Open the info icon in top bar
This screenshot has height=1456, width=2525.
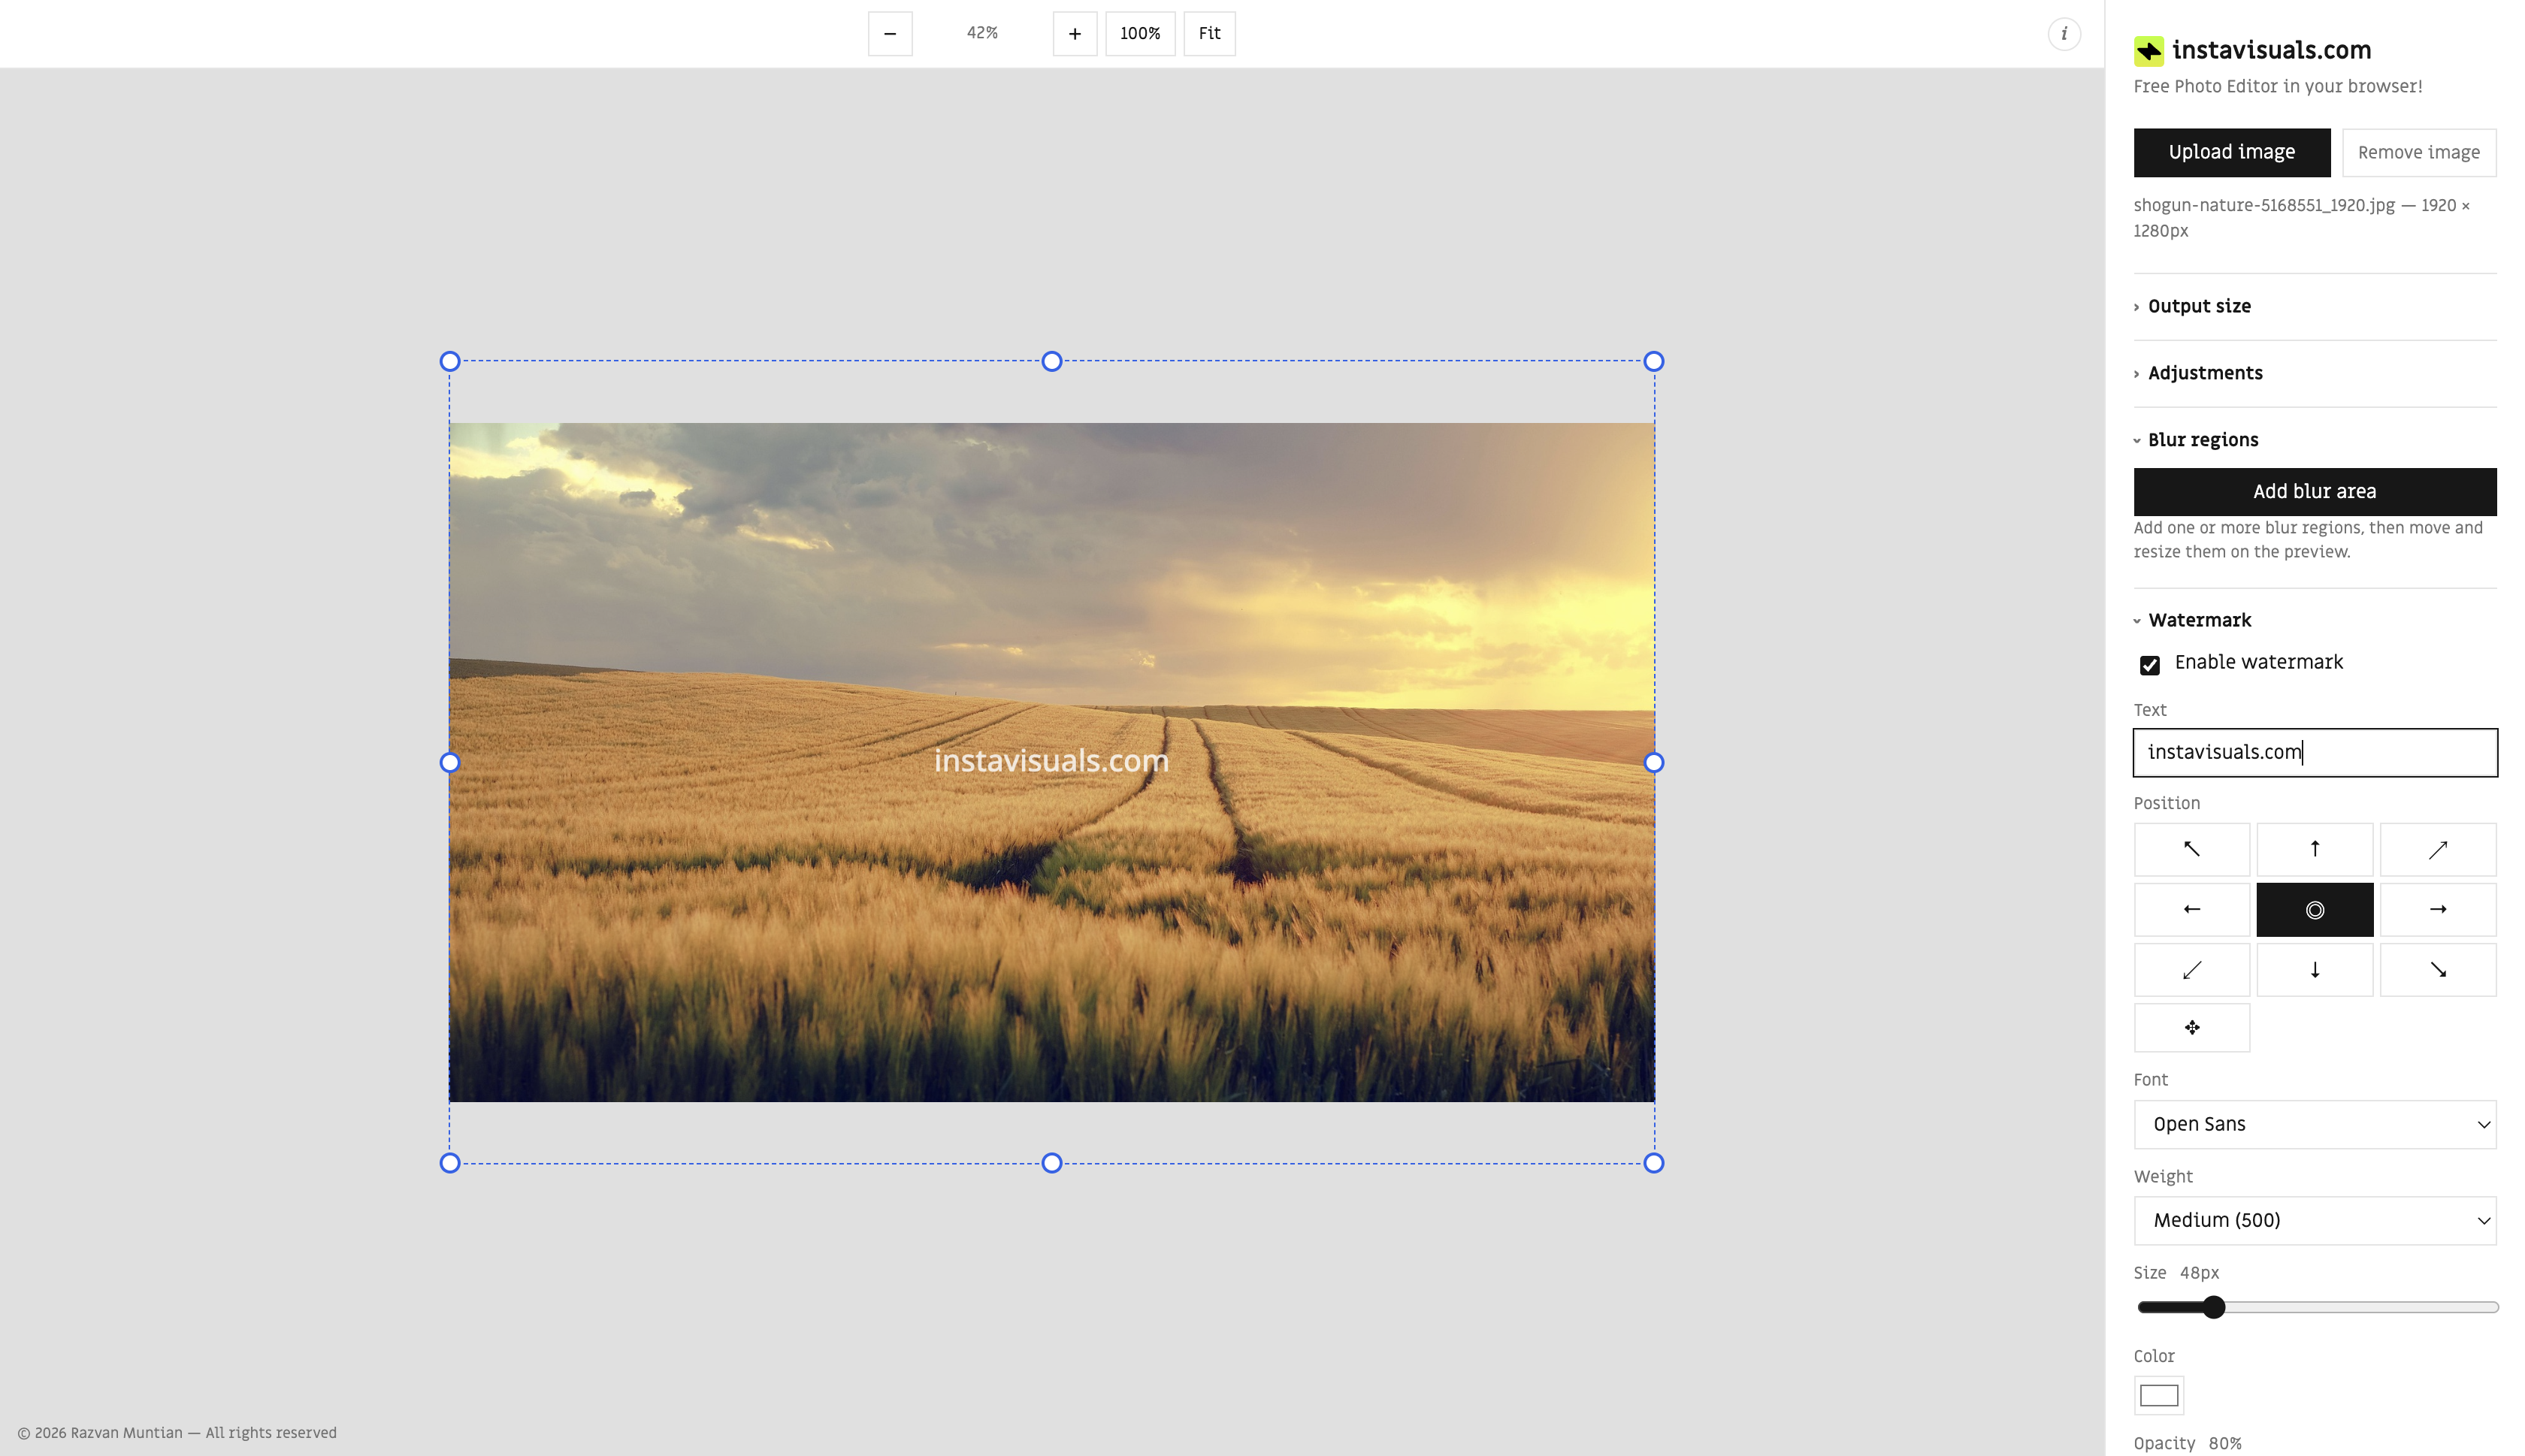click(x=2064, y=34)
